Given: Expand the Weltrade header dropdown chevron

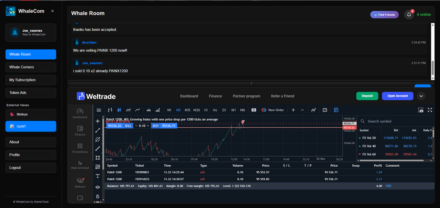Looking at the screenshot, I should pyautogui.click(x=421, y=96).
